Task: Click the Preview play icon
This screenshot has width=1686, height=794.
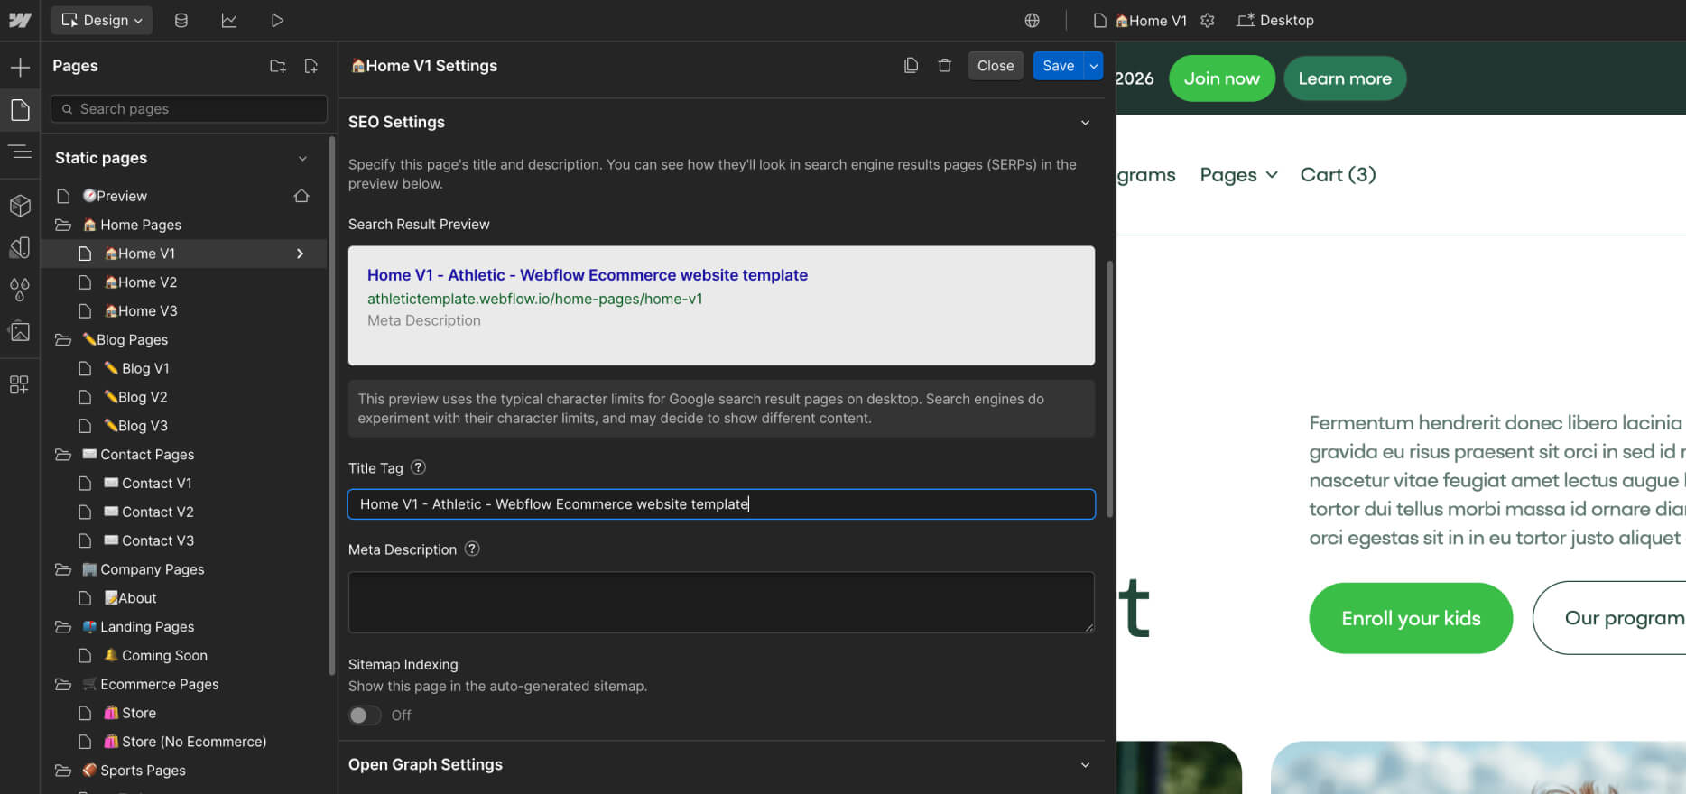Action: click(277, 20)
